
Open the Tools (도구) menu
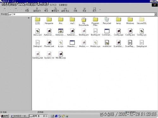53,5
